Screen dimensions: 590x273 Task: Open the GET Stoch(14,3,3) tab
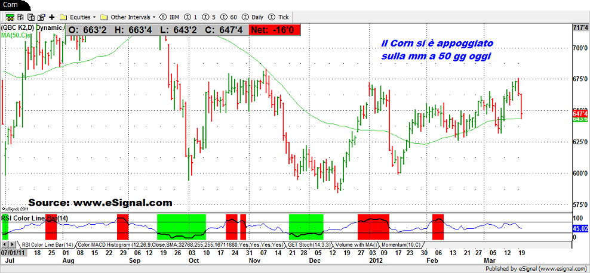(x=309, y=245)
